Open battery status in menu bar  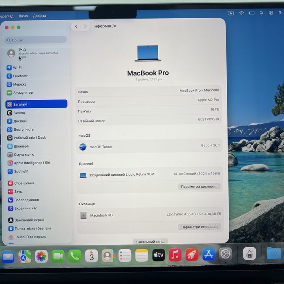252,13
